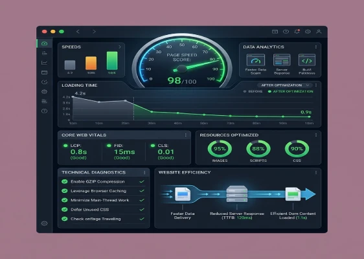This screenshot has height=259, width=364.
Task: Click the LCP green status dot
Action: (x=65, y=146)
